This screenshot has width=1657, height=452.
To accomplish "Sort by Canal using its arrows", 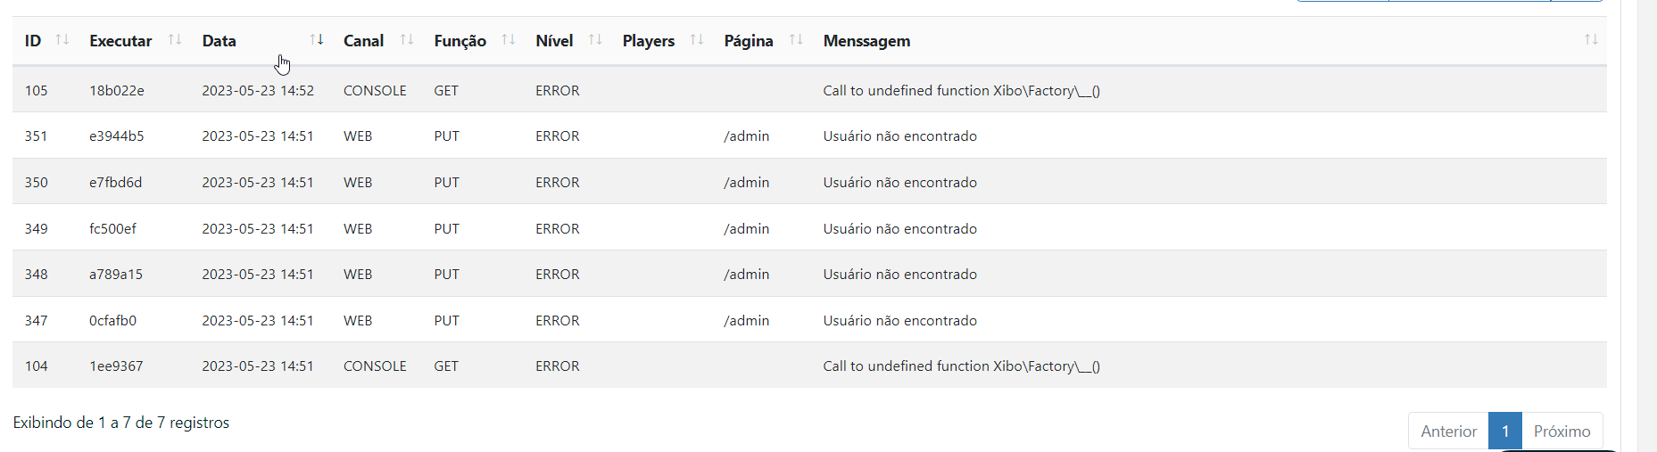I will (407, 40).
